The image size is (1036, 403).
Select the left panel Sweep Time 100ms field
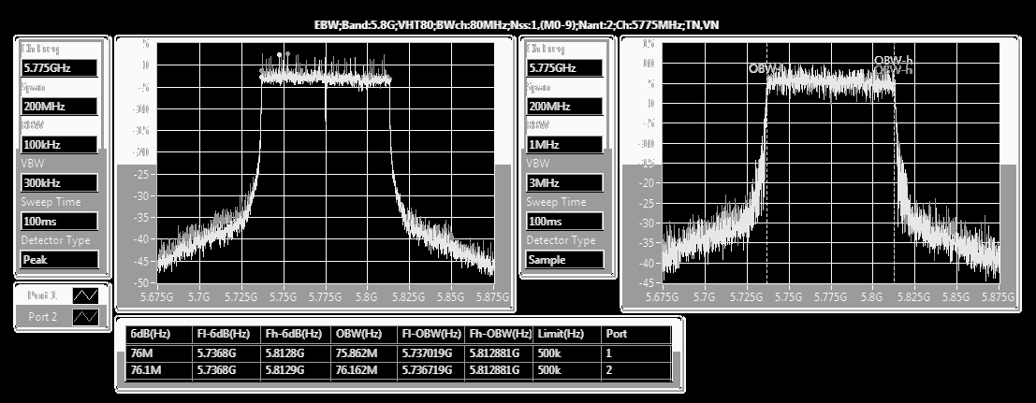59,222
